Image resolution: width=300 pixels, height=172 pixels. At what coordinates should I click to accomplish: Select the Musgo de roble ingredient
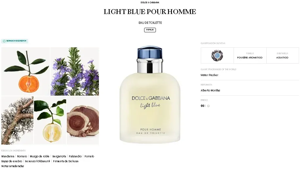click(40, 156)
